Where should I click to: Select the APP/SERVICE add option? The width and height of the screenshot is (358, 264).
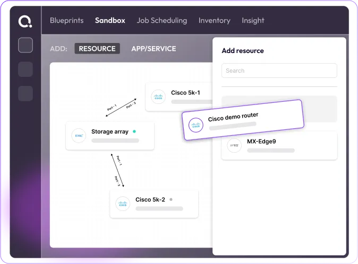[x=154, y=49]
